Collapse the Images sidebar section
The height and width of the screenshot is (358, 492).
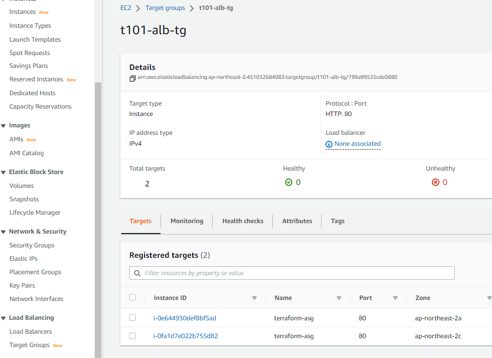click(x=3, y=126)
